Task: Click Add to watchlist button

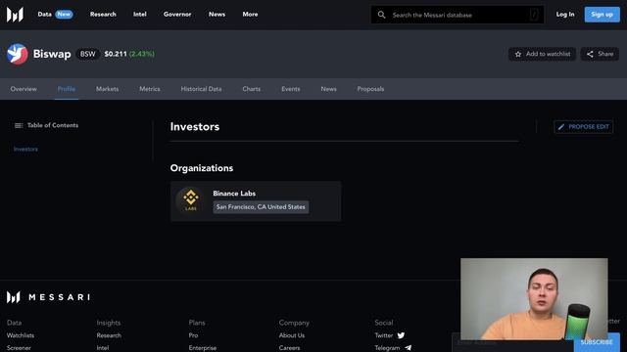Action: pyautogui.click(x=542, y=54)
